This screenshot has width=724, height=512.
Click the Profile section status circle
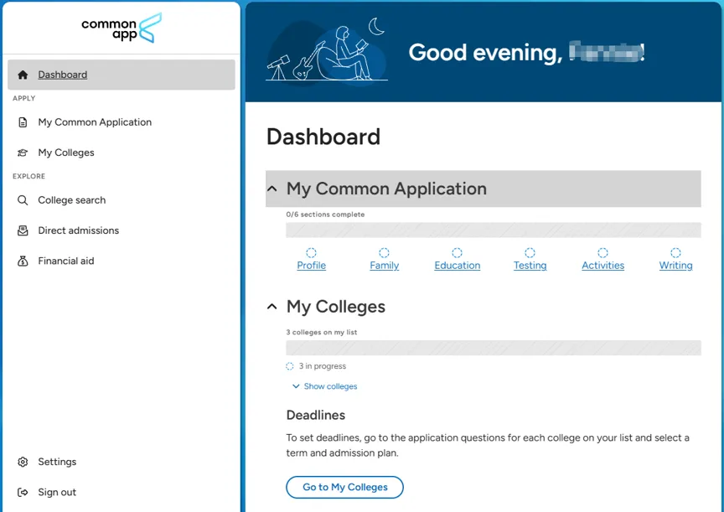coord(311,252)
